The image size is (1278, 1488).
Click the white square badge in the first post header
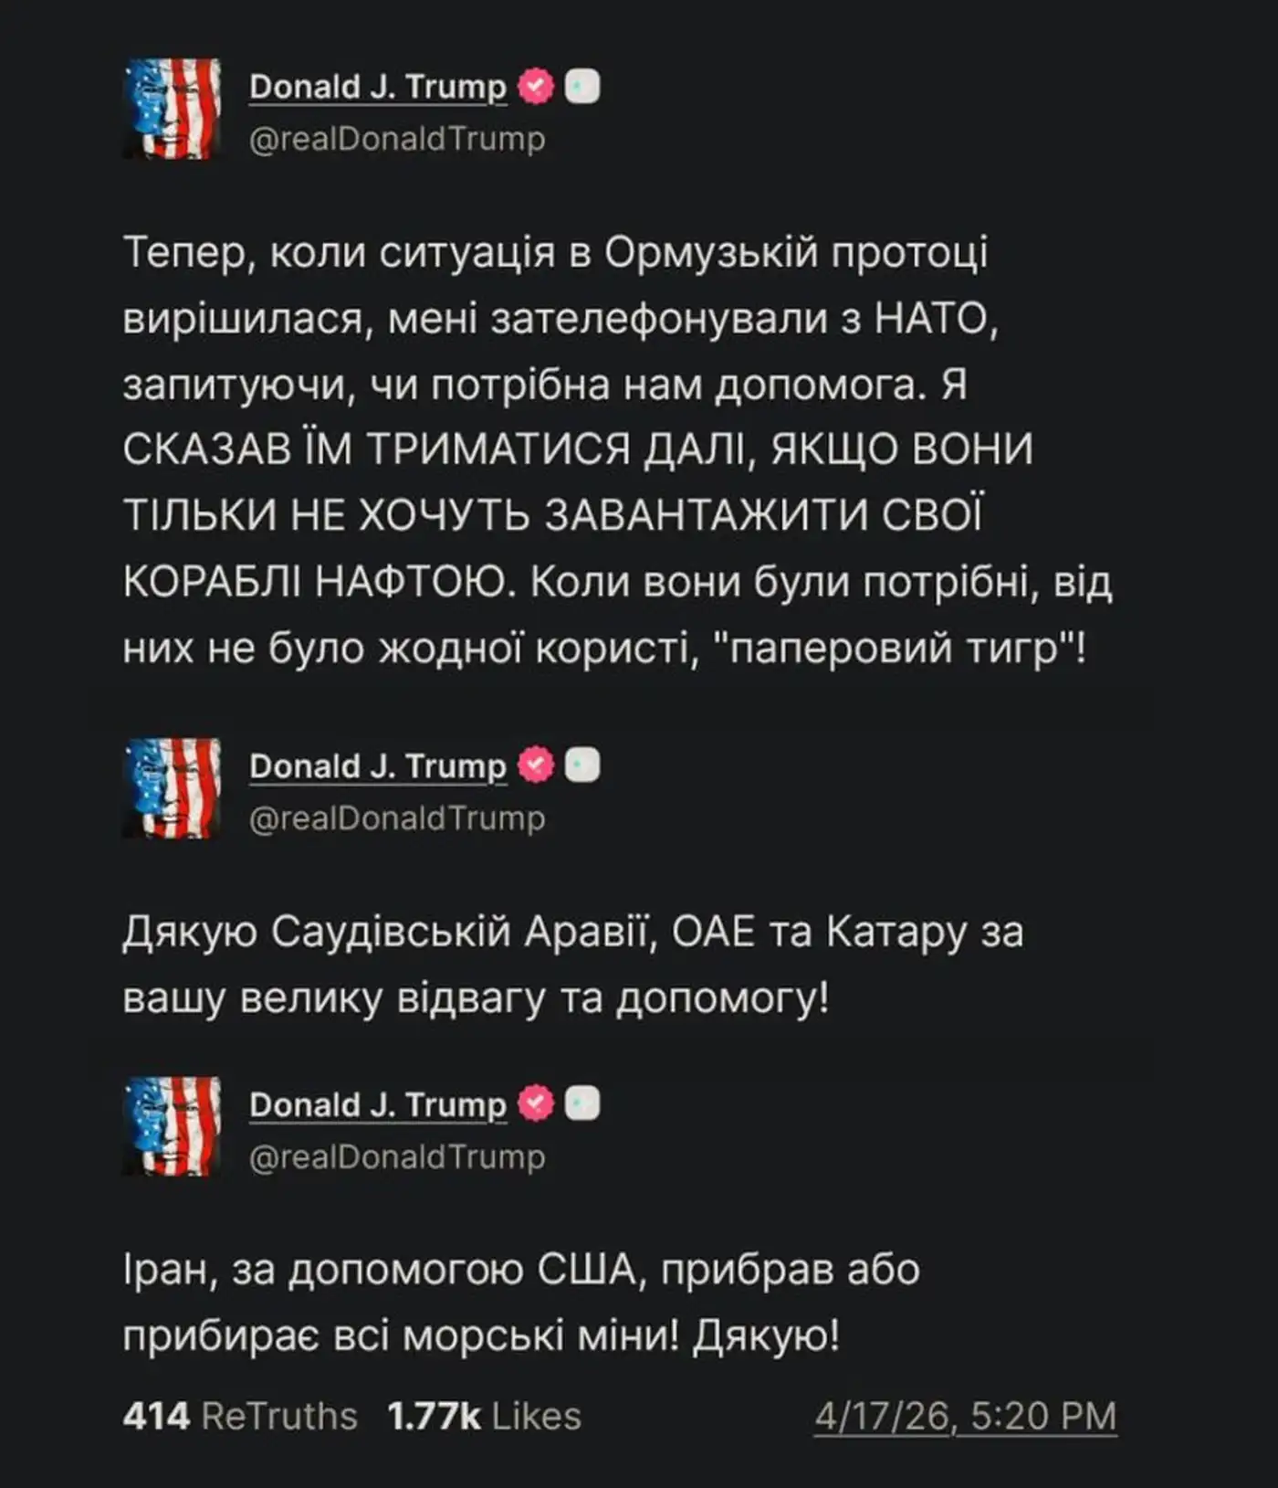582,87
